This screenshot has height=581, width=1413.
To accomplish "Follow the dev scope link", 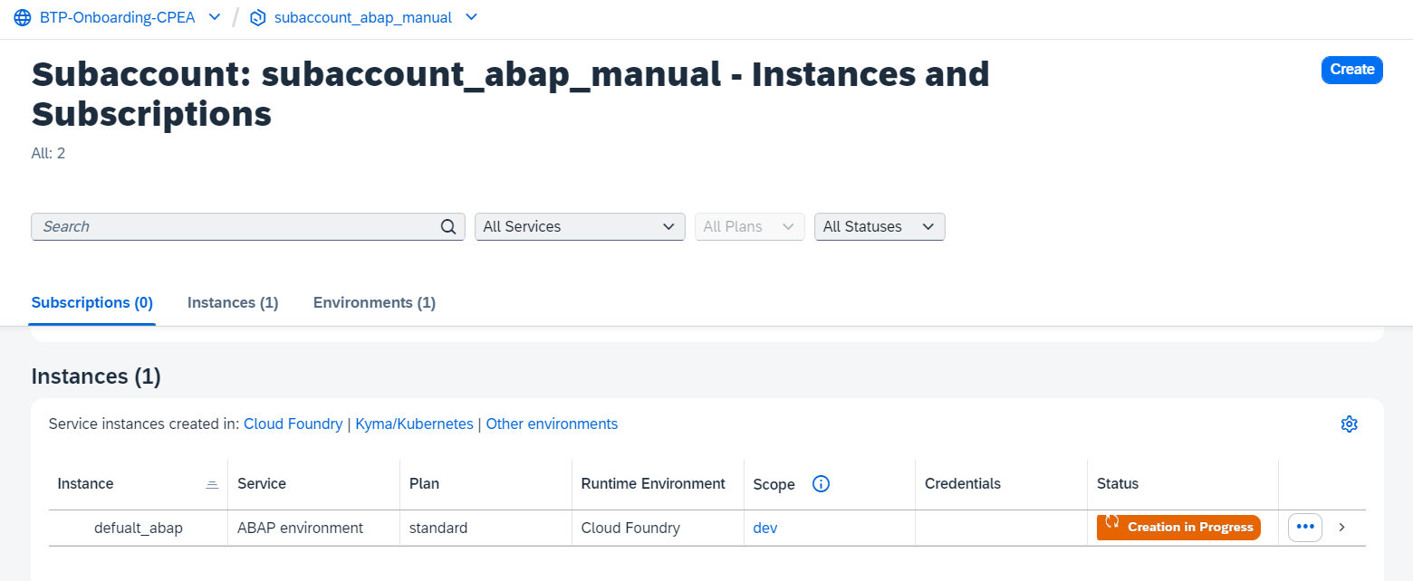I will 764,527.
